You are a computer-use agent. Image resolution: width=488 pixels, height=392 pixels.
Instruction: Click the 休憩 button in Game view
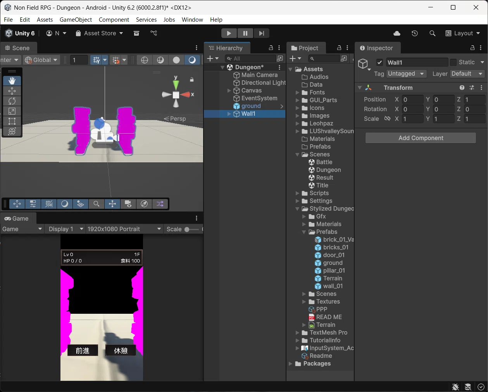coord(121,351)
